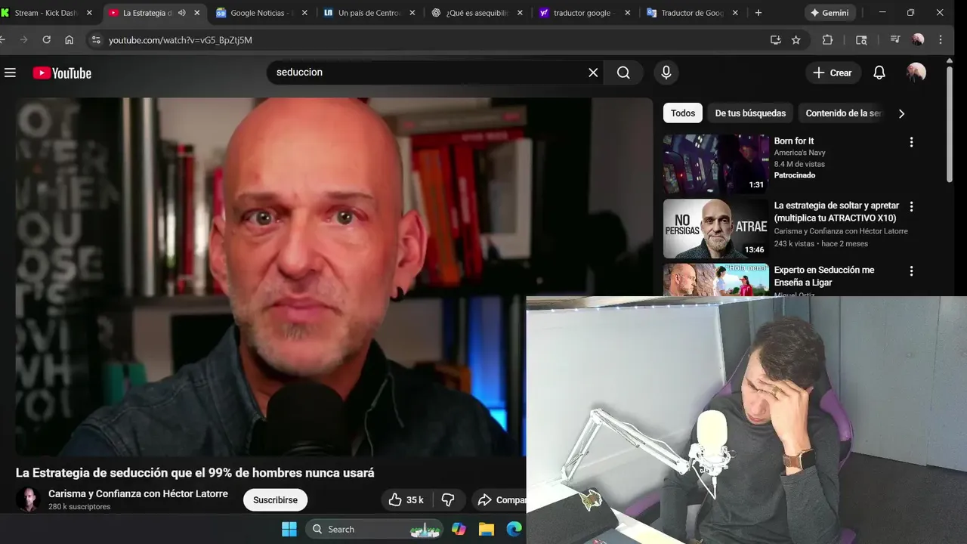Click 'La estrategia de soltar y apretar' title
The height and width of the screenshot is (544, 967).
pyautogui.click(x=836, y=212)
